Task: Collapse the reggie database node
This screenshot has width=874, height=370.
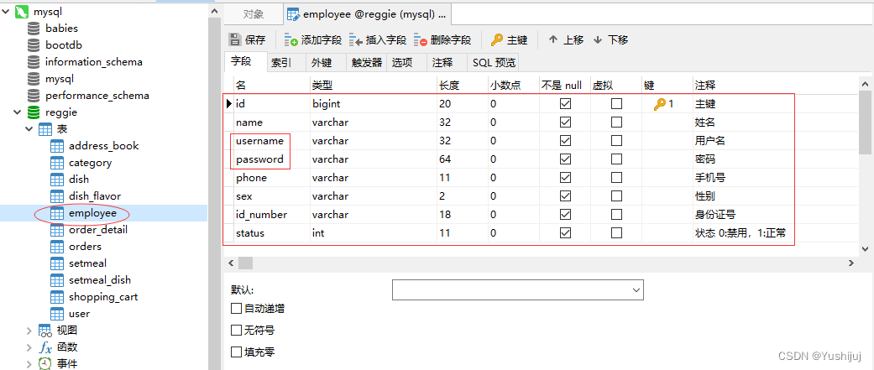Action: click(18, 112)
